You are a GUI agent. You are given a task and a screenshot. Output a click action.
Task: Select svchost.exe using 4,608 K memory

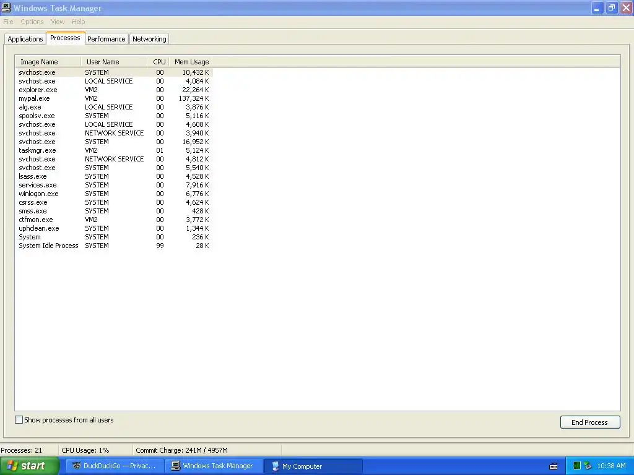click(114, 124)
